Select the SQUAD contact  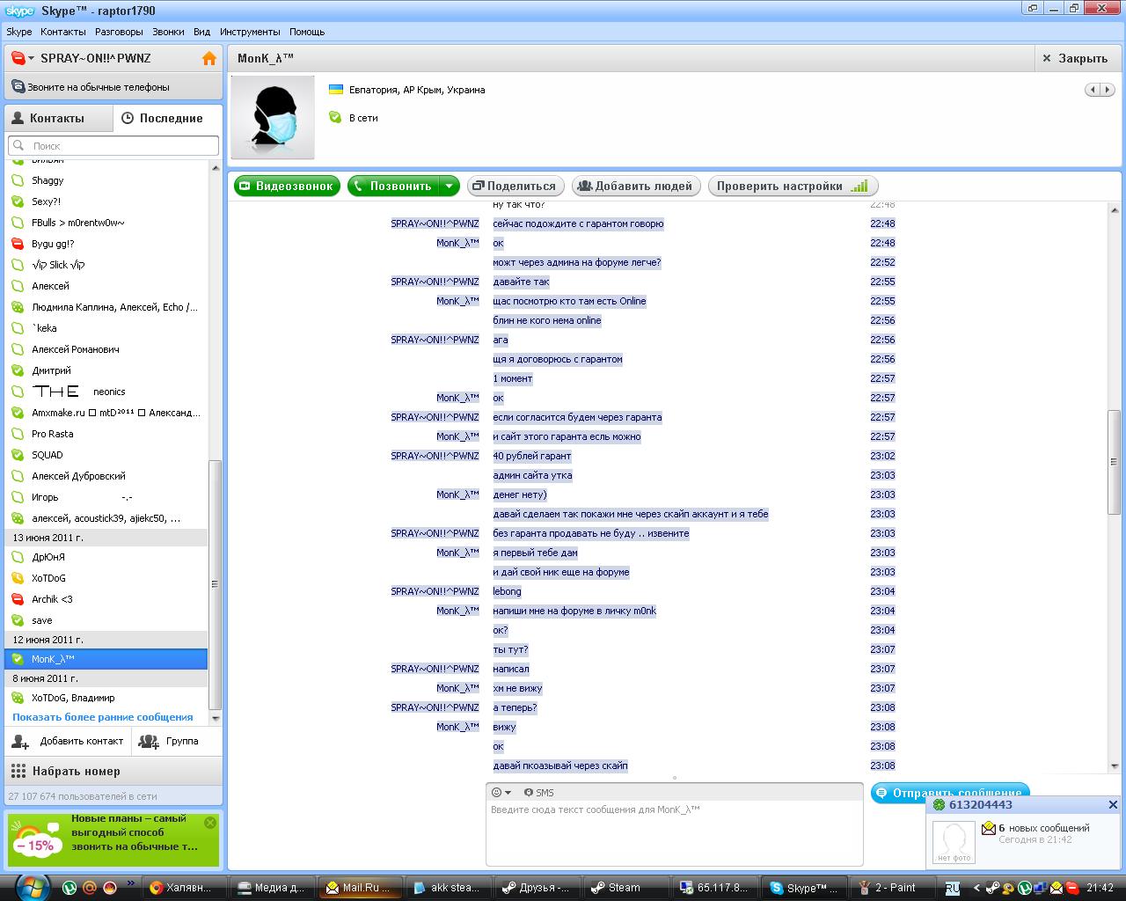(106, 455)
